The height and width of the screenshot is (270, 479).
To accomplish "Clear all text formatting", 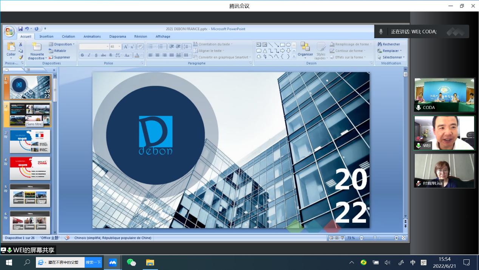I will 140,47.
